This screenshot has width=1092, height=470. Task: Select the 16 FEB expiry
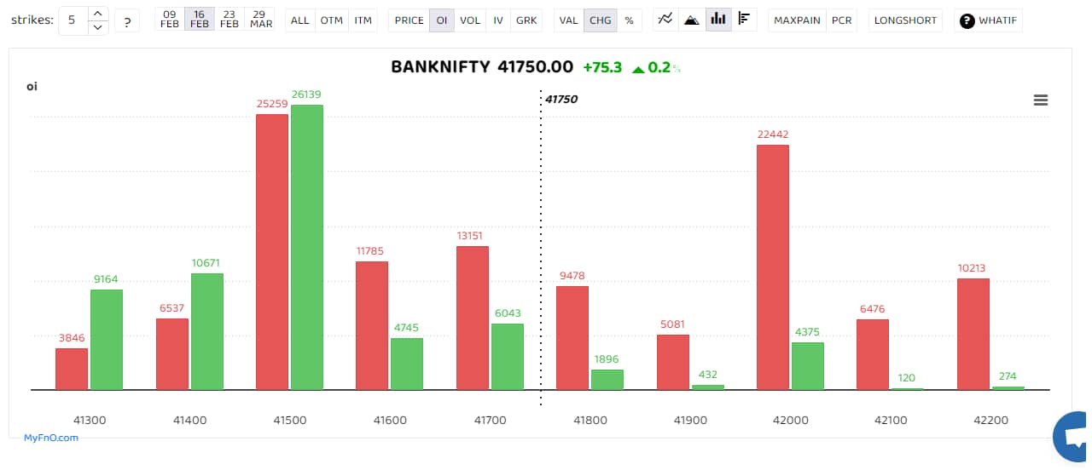pyautogui.click(x=199, y=20)
